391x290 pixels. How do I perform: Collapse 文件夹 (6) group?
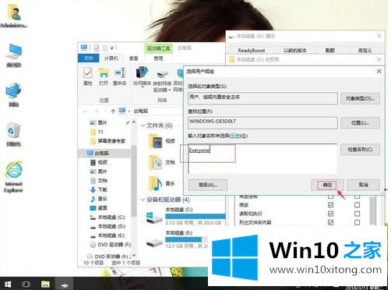(143, 126)
